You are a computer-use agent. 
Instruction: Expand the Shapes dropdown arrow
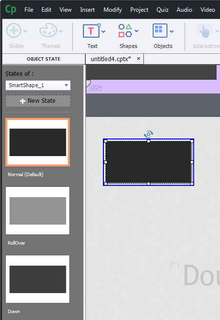[137, 31]
